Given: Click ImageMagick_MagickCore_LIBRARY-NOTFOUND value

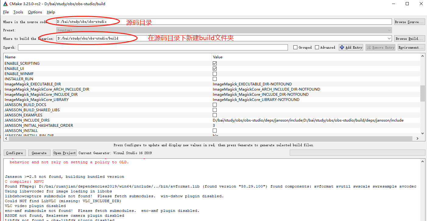Looking at the screenshot, I should click(256, 99).
